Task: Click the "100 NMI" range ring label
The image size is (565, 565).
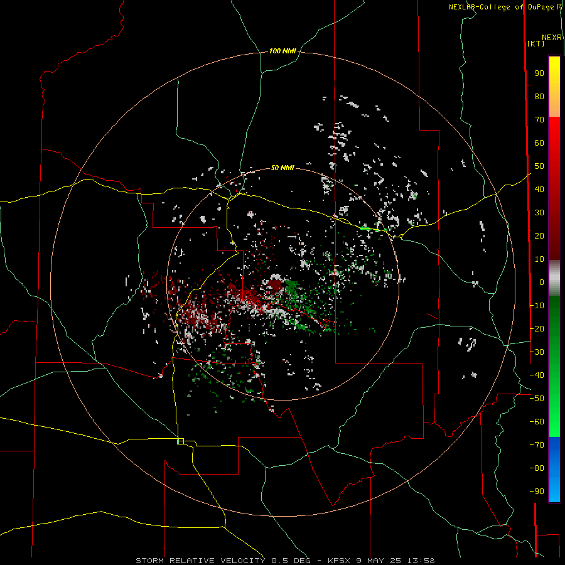Action: (282, 51)
